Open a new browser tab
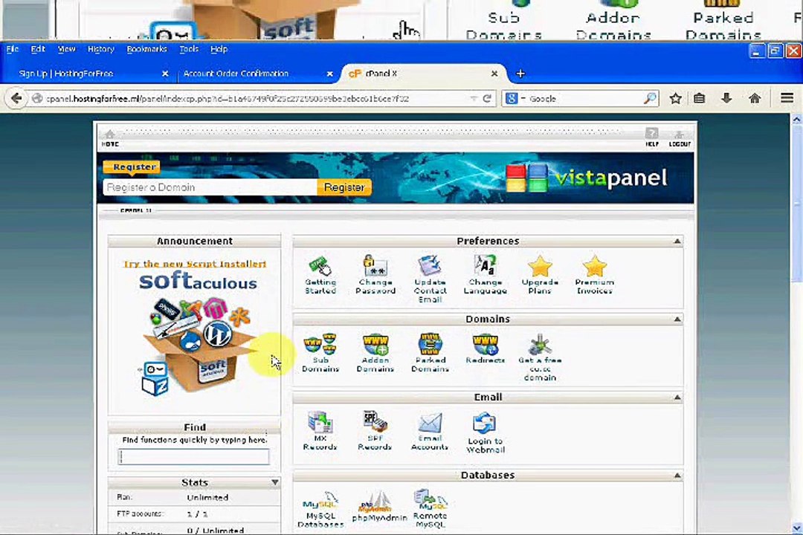This screenshot has height=535, width=803. coord(520,74)
